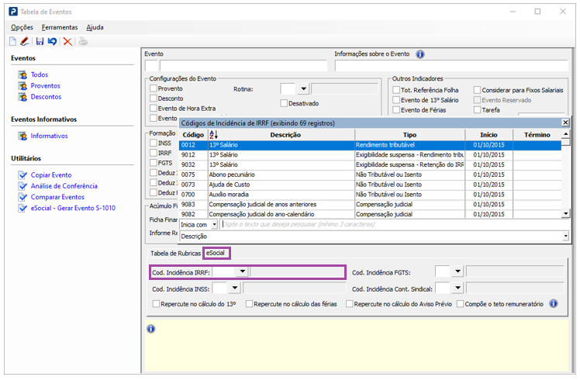
Task: Open the Cod. Incidência FGTS dropdown
Action: tap(457, 271)
